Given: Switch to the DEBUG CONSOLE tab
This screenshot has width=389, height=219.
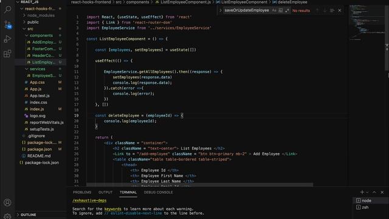Looking at the screenshot, I should pyautogui.click(x=158, y=192).
